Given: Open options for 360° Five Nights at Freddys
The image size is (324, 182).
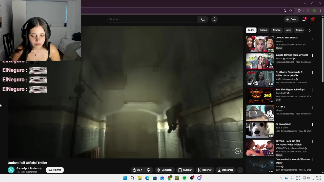Looking at the screenshot, I should [x=312, y=90].
